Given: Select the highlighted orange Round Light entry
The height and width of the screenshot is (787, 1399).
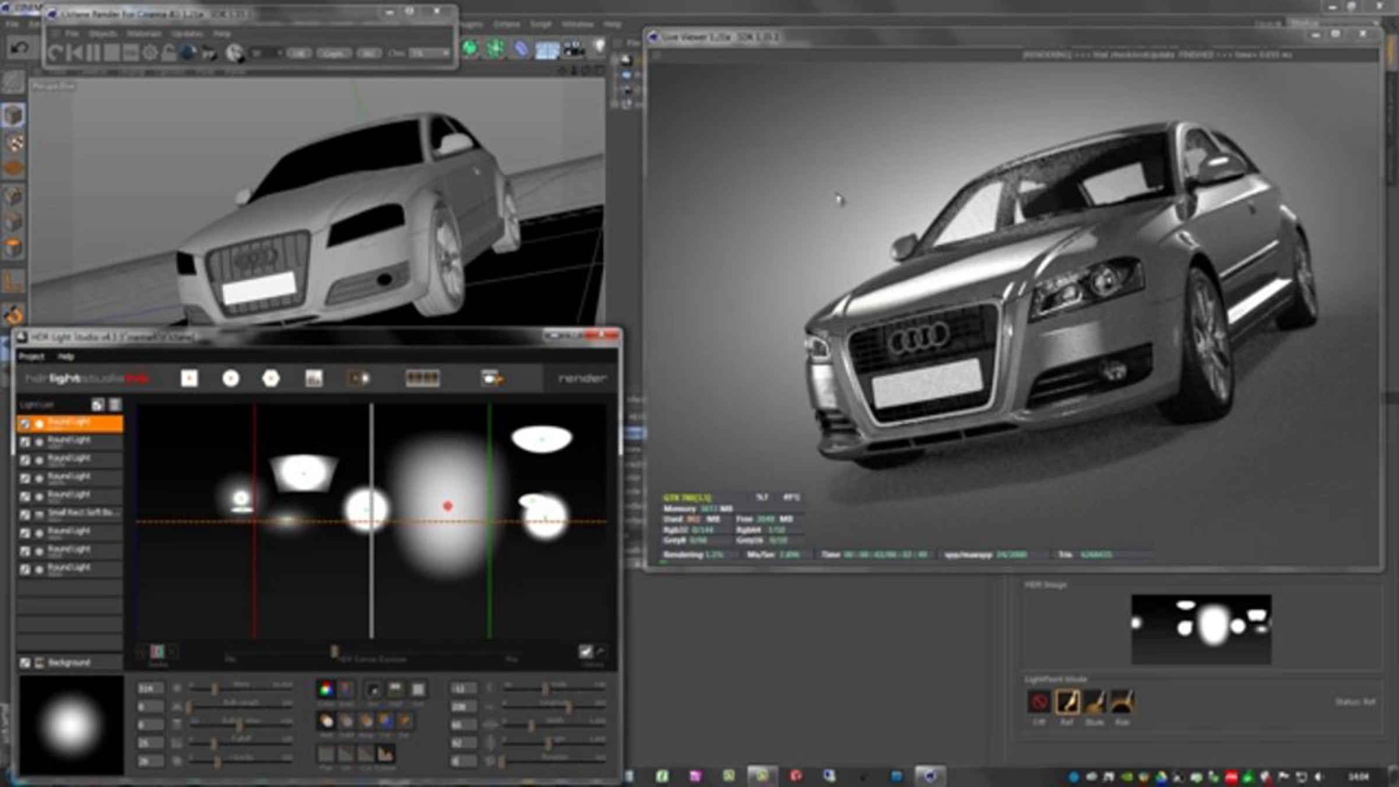Looking at the screenshot, I should 70,424.
